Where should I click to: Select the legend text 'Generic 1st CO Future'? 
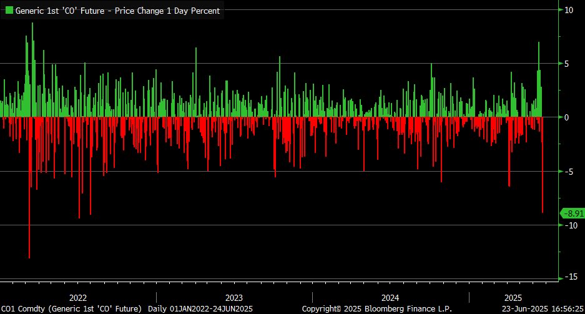click(60, 11)
